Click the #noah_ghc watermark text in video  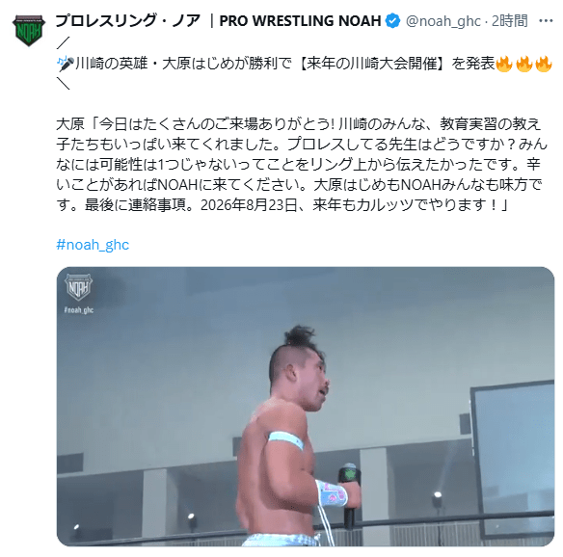[79, 310]
